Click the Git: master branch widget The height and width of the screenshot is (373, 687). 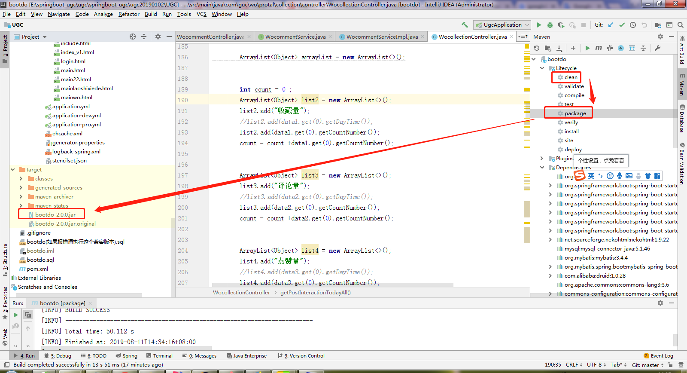(648, 365)
